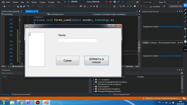The width and height of the screenshot is (187, 105).
Task: Restart debugging with the circular arrow icon
Action: coord(97,6)
